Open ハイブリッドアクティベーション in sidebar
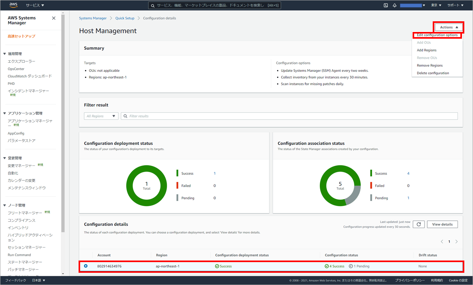Viewport: 473px width, 285px height. coord(30,237)
